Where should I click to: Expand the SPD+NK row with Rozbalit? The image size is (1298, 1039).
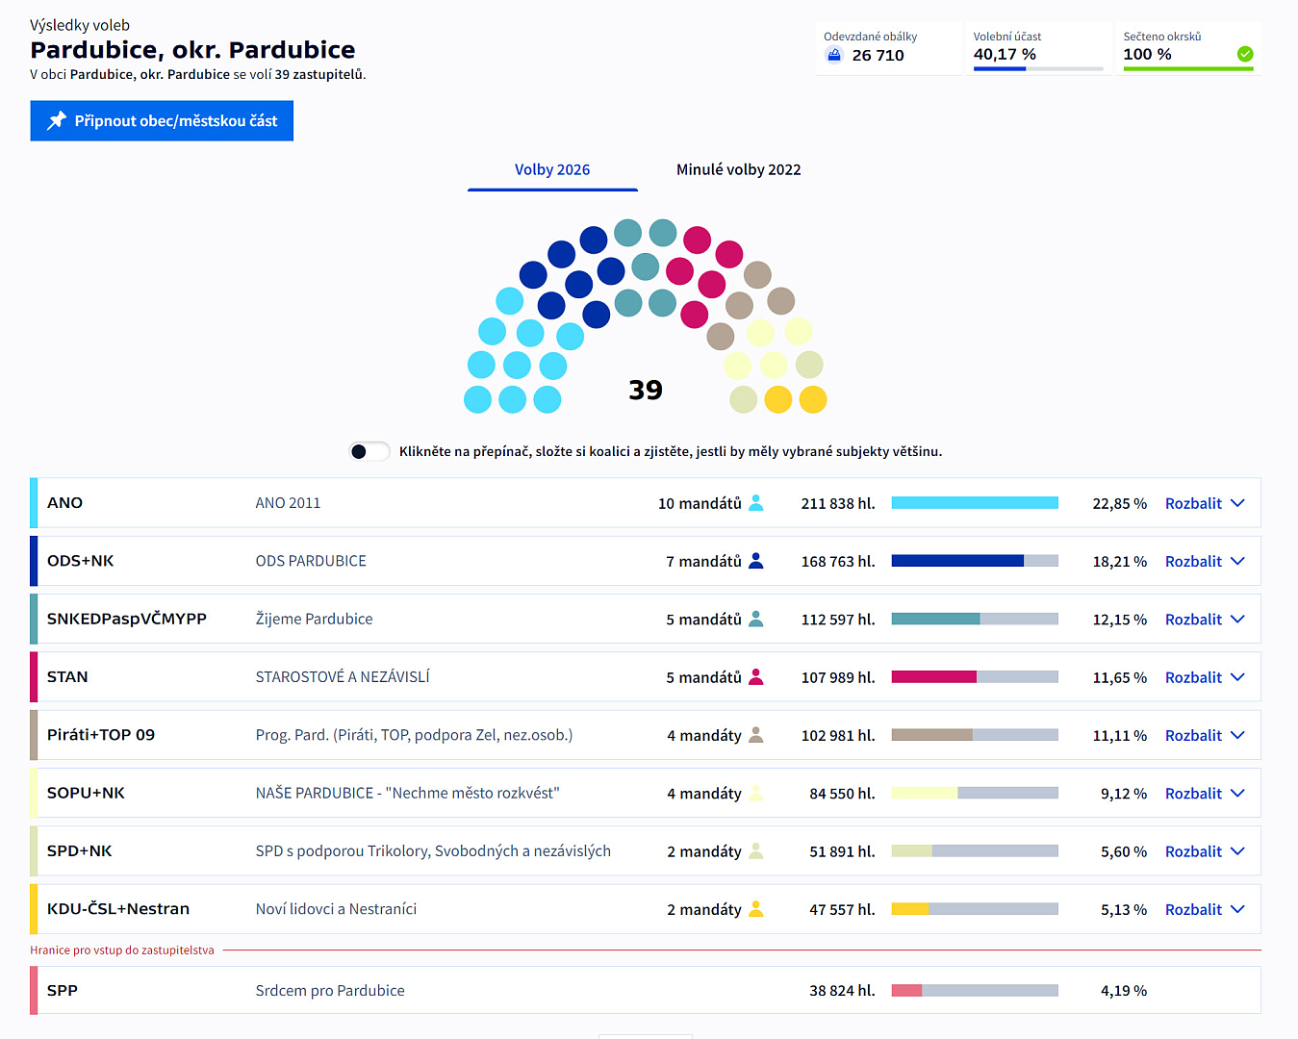1205,851
